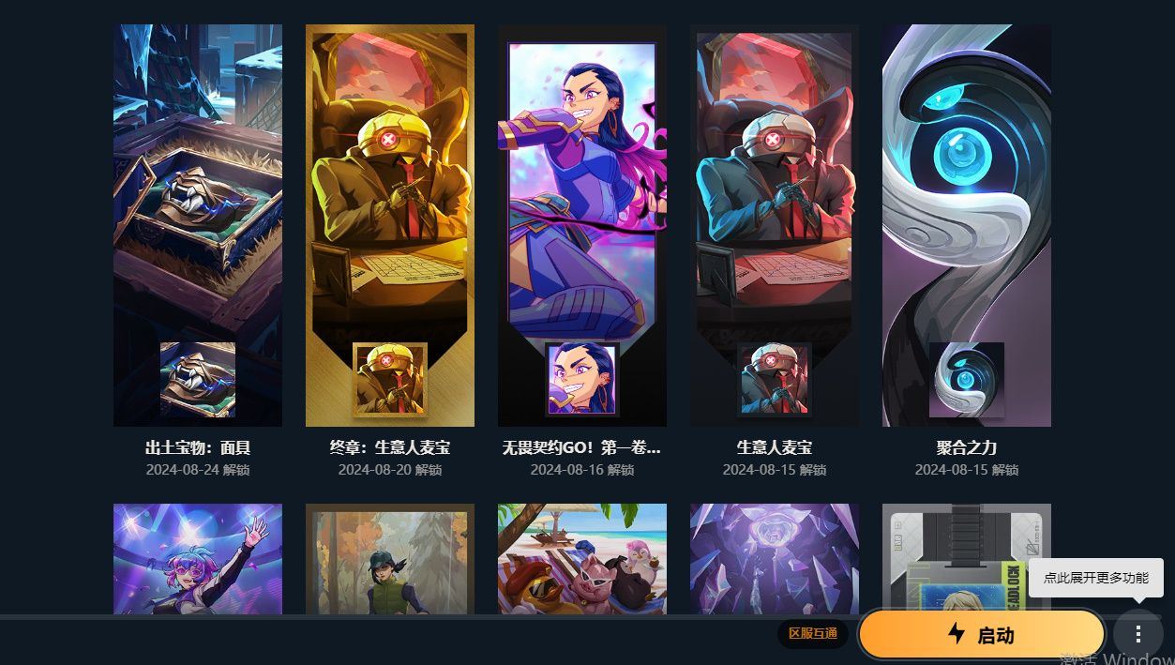Open the 聚合之力 swirl card artwork
This screenshot has height=665, width=1175.
click(967, 225)
